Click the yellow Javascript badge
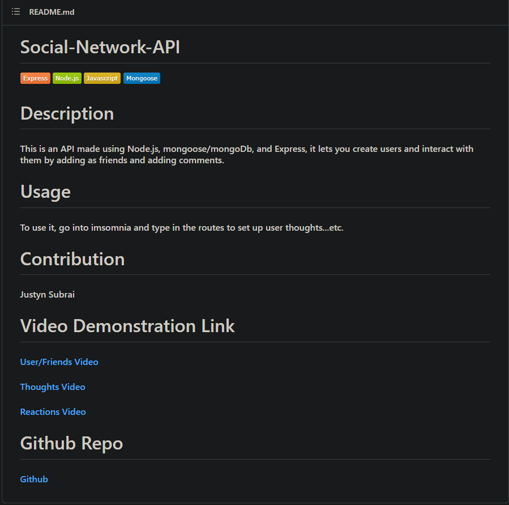Screen dimensions: 509x505 point(102,78)
